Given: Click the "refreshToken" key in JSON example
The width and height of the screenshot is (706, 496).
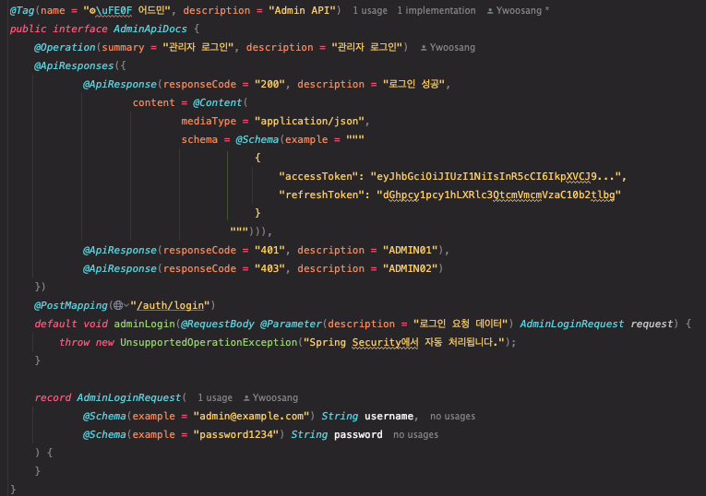Looking at the screenshot, I should [322, 195].
